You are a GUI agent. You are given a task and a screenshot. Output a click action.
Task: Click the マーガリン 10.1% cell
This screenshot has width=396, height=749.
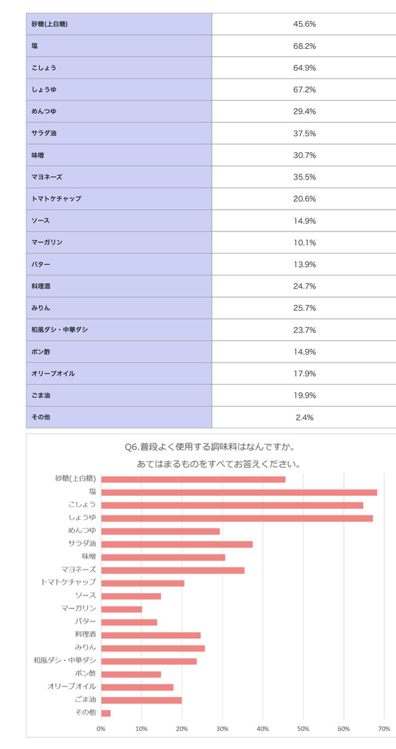point(304,243)
